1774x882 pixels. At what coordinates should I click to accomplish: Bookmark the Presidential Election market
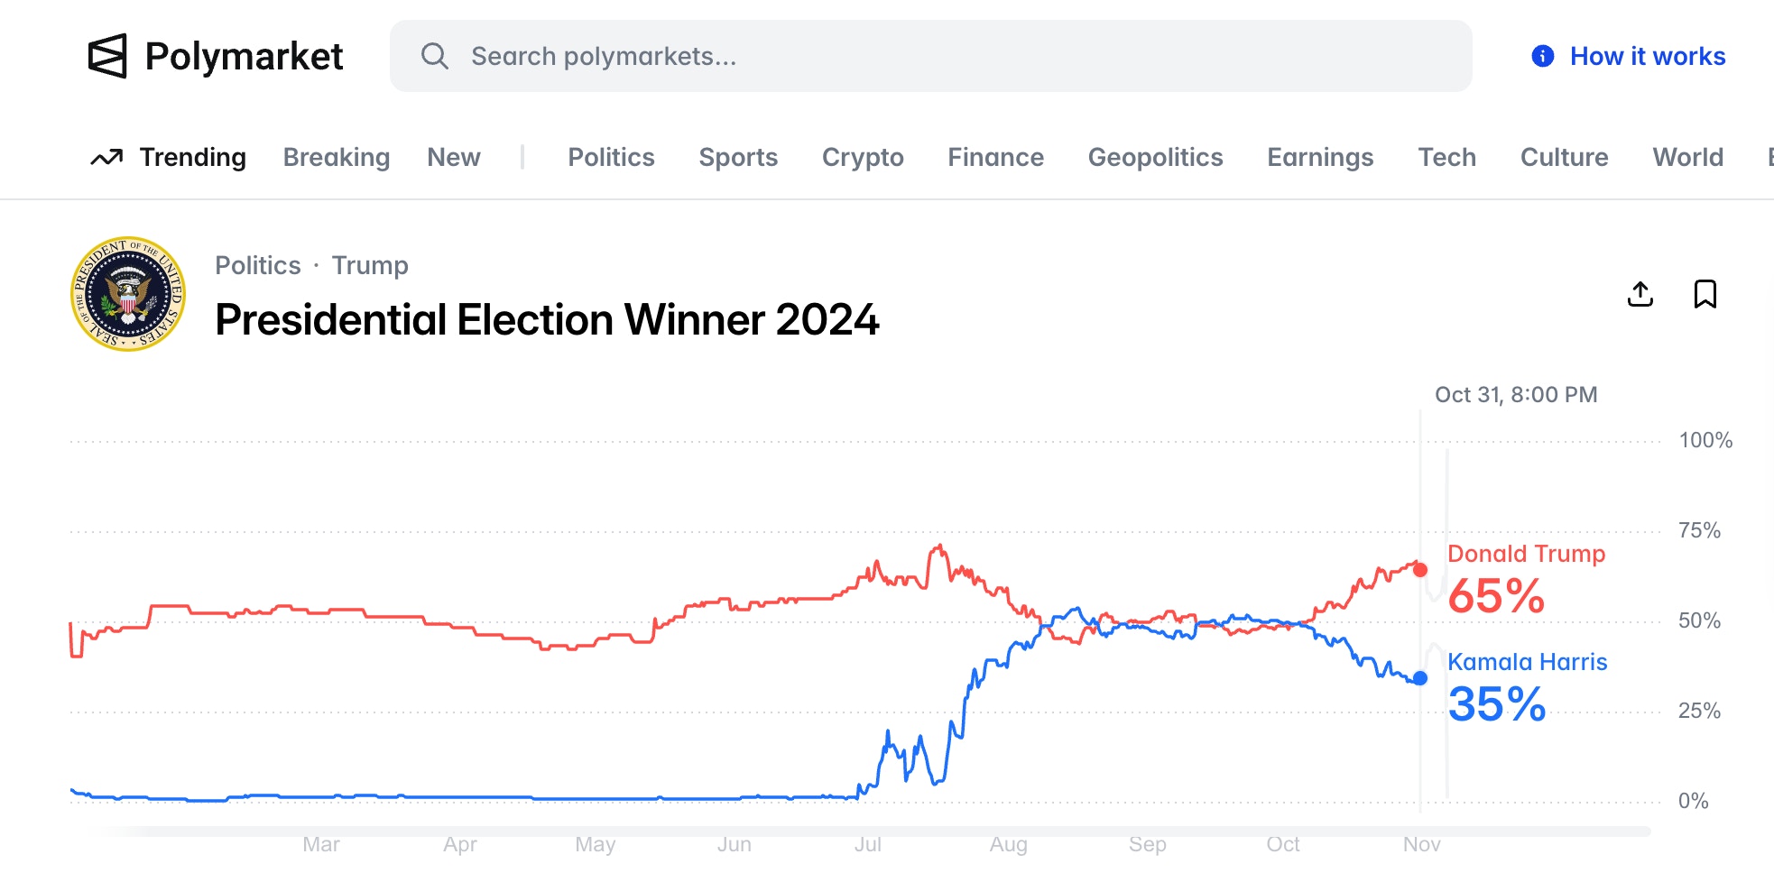pos(1705,294)
